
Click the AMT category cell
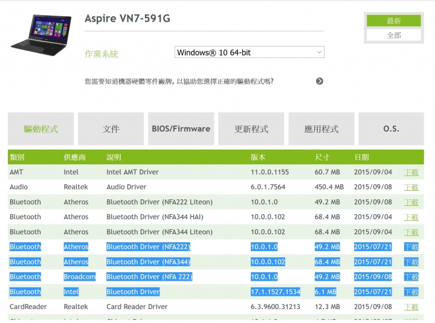(16, 172)
